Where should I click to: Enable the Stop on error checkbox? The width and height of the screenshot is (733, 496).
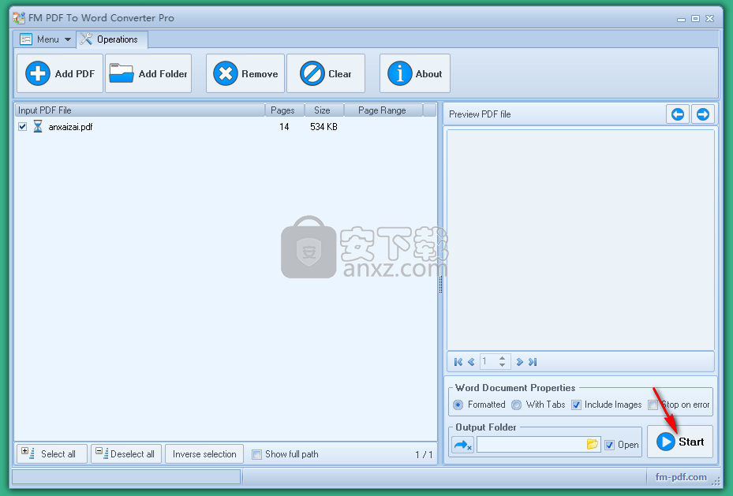653,405
